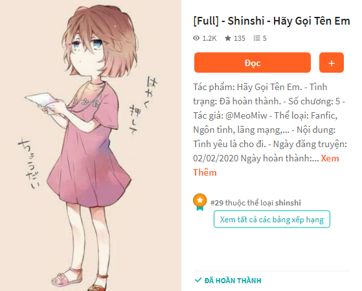The width and height of the screenshot is (362, 291).
Task: Click the green completed checkmark icon
Action: (x=198, y=280)
